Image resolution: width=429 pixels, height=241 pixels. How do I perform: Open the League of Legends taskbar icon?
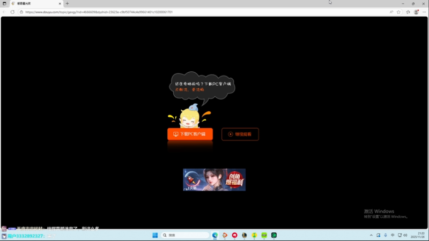coord(245,235)
